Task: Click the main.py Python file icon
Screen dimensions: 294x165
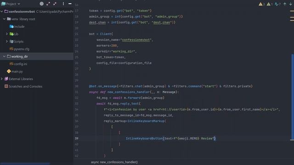Action: click(9, 71)
